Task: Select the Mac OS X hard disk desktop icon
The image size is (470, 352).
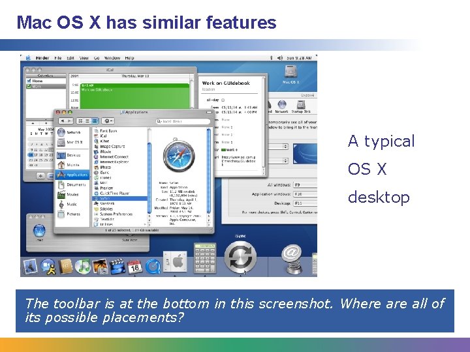Action: click(x=290, y=74)
